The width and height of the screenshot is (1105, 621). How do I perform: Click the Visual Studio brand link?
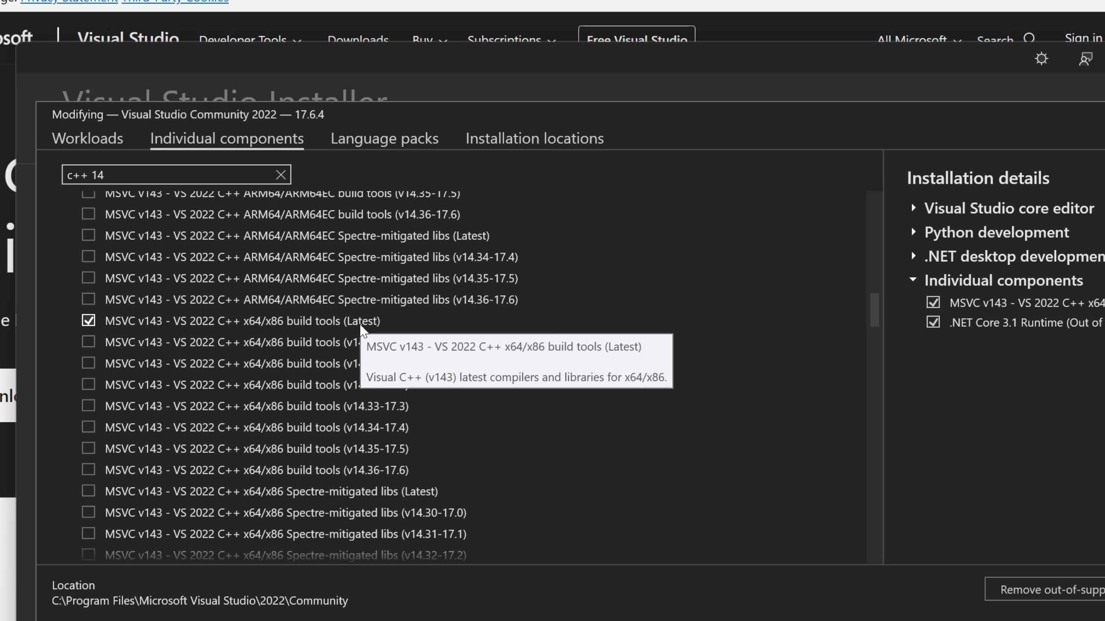(128, 37)
